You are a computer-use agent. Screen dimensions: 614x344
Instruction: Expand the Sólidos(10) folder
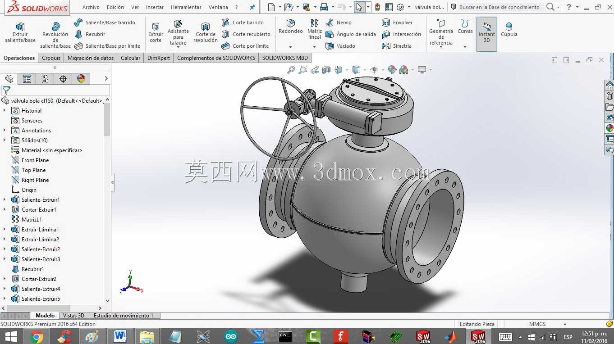(x=5, y=140)
